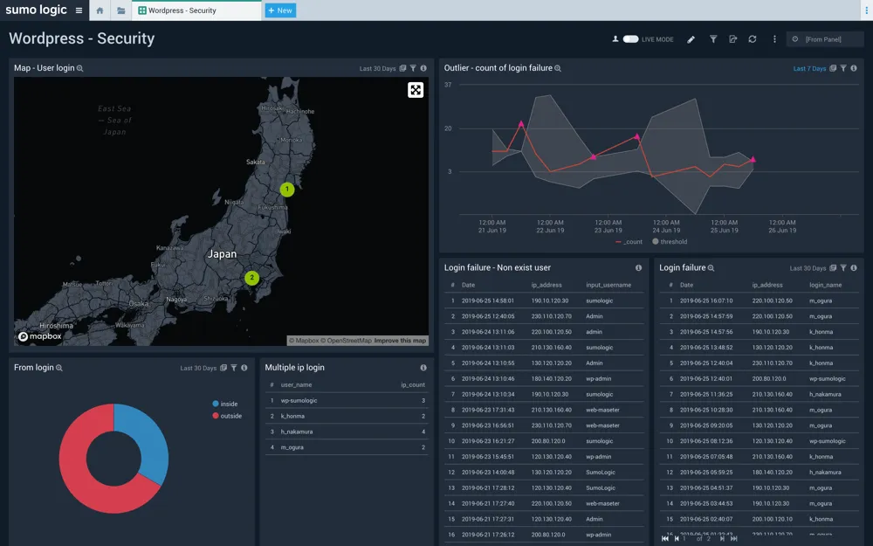
Task: Show info for the Outlier panel
Action: [854, 68]
